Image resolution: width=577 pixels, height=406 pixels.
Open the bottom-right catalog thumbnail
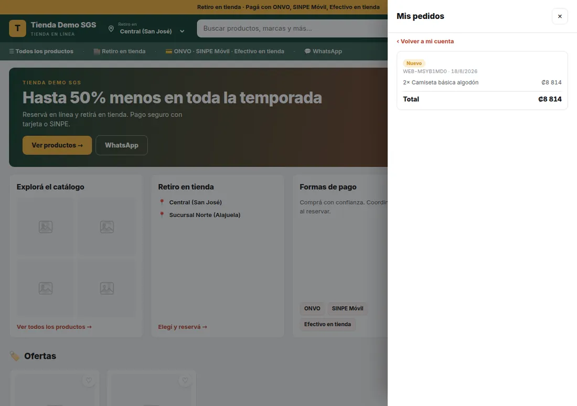coord(106,288)
